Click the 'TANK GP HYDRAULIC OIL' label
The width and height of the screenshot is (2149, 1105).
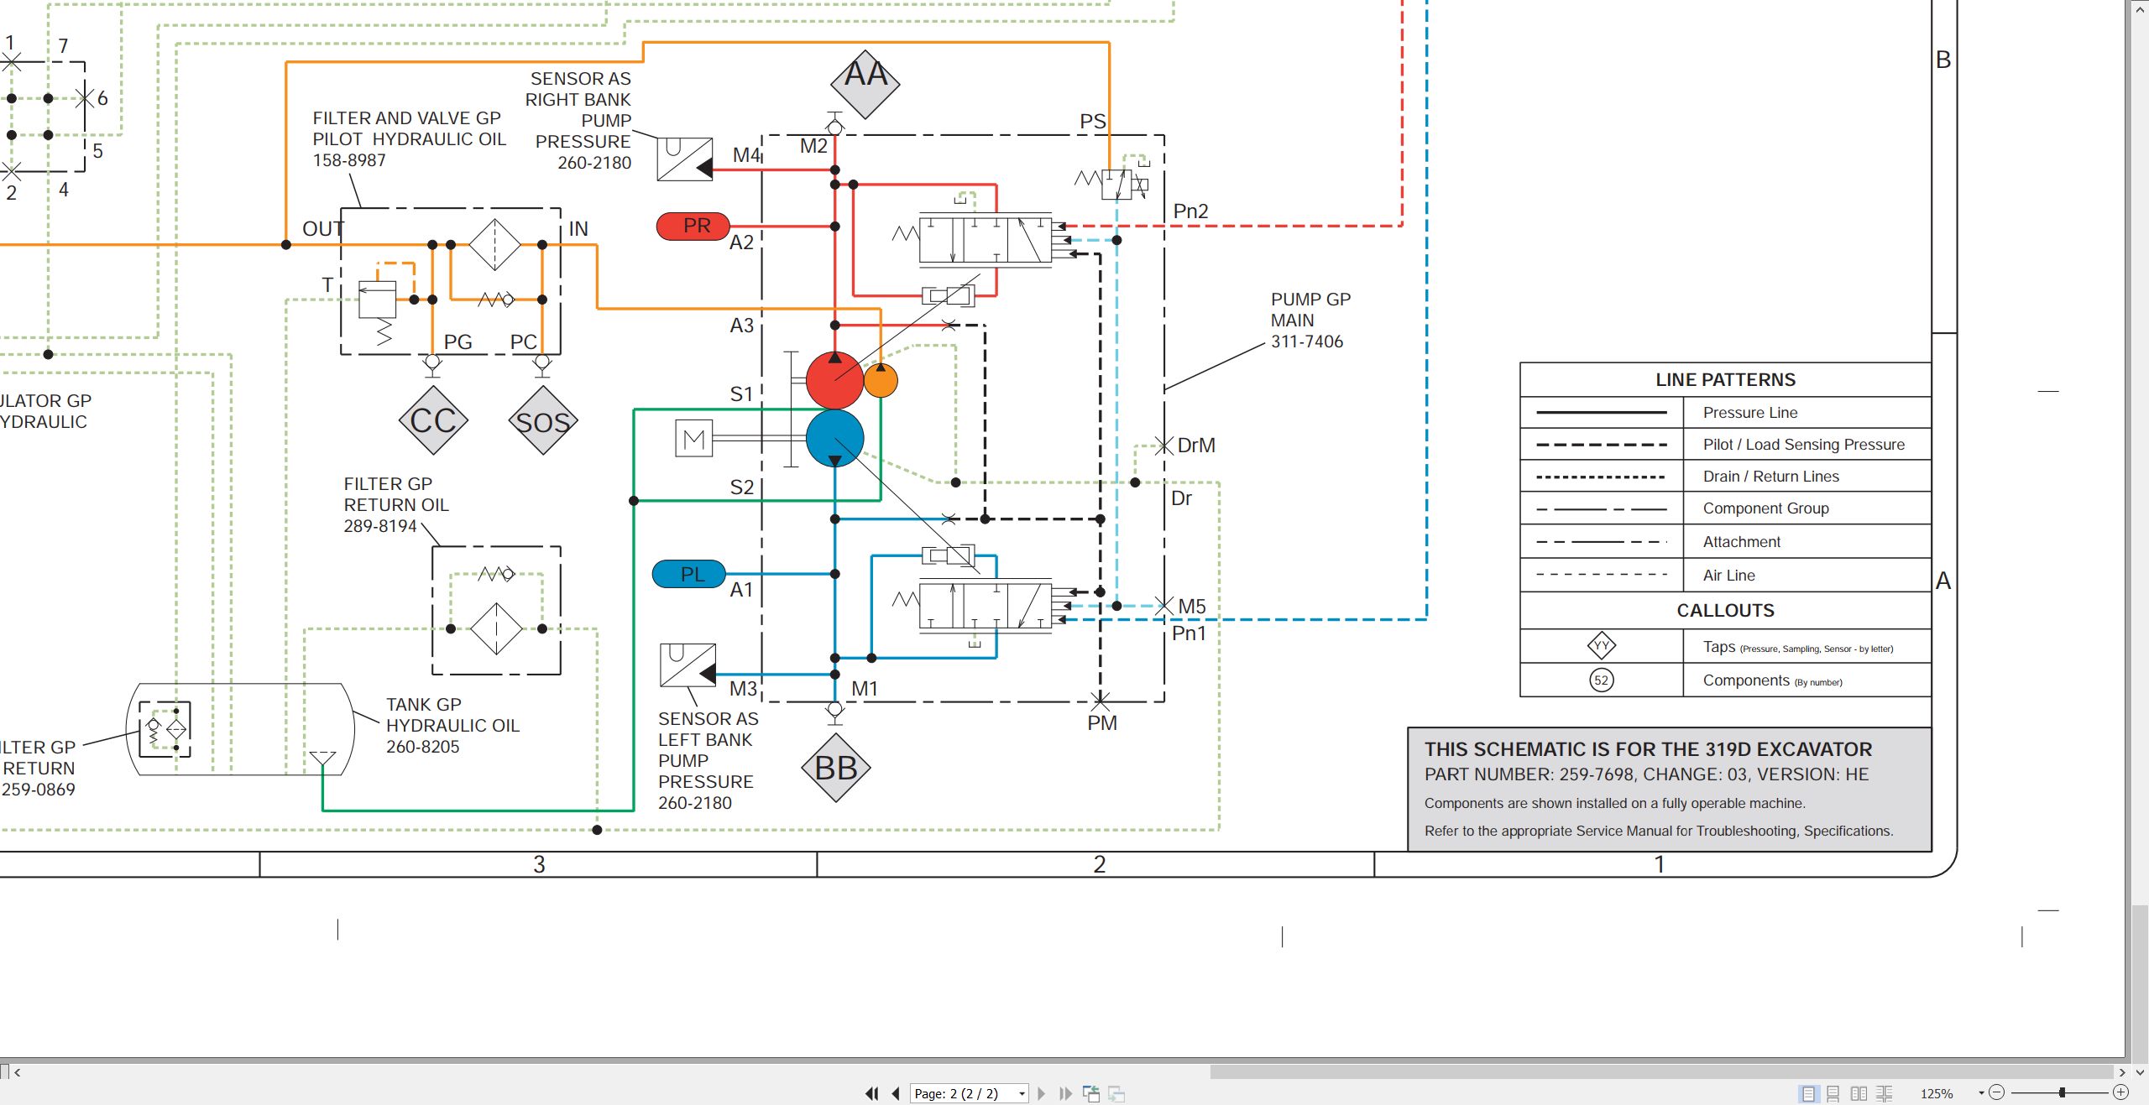452,726
